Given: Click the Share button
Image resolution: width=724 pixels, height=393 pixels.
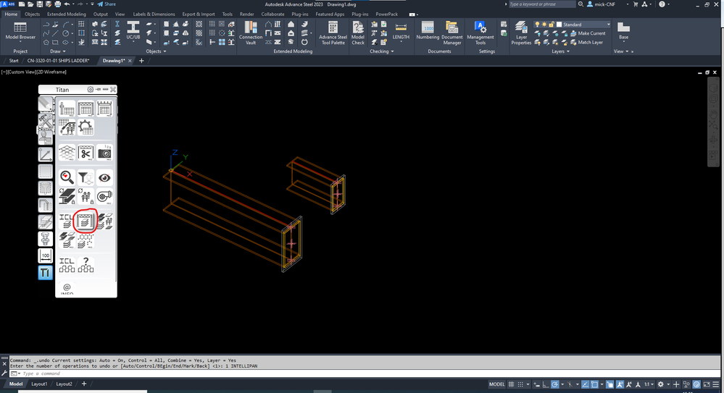Looking at the screenshot, I should [107, 4].
